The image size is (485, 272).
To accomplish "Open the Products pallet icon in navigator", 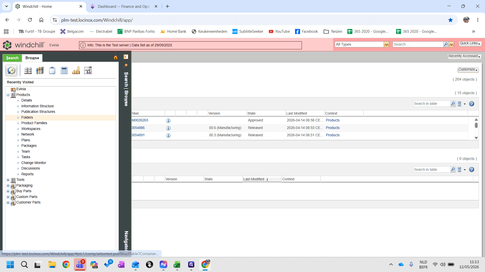I will point(28,71).
